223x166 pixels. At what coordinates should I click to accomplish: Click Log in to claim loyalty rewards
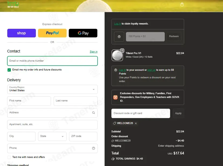(118, 24)
